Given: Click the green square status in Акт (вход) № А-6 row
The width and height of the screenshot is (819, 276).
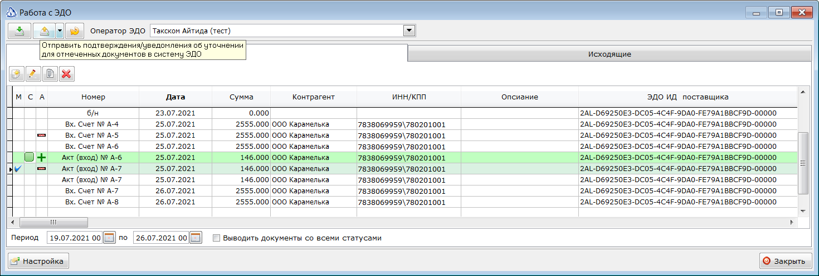Looking at the screenshot, I should [x=30, y=158].
